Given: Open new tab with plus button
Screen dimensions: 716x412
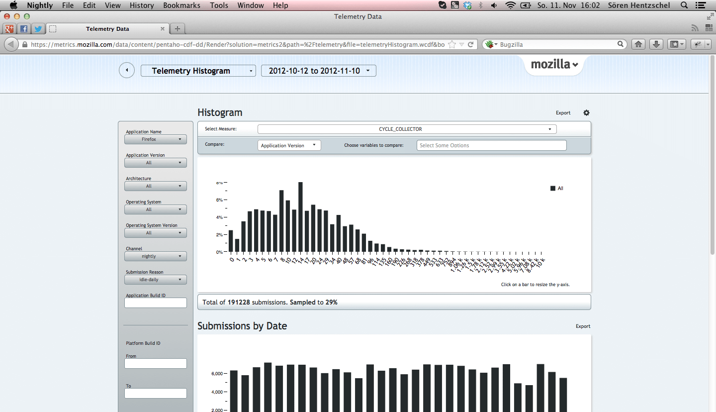Looking at the screenshot, I should coord(178,29).
